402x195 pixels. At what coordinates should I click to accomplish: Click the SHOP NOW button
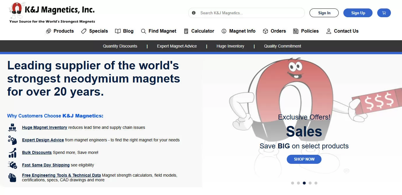304,159
